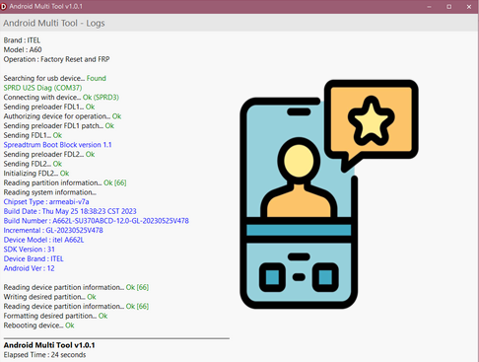The height and width of the screenshot is (362, 479).
Task: Minimize the Android Multi Tool window
Action: (429, 7)
